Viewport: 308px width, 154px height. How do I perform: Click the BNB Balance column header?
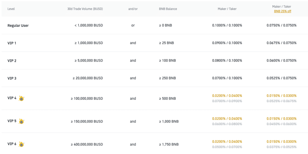pyautogui.click(x=168, y=9)
